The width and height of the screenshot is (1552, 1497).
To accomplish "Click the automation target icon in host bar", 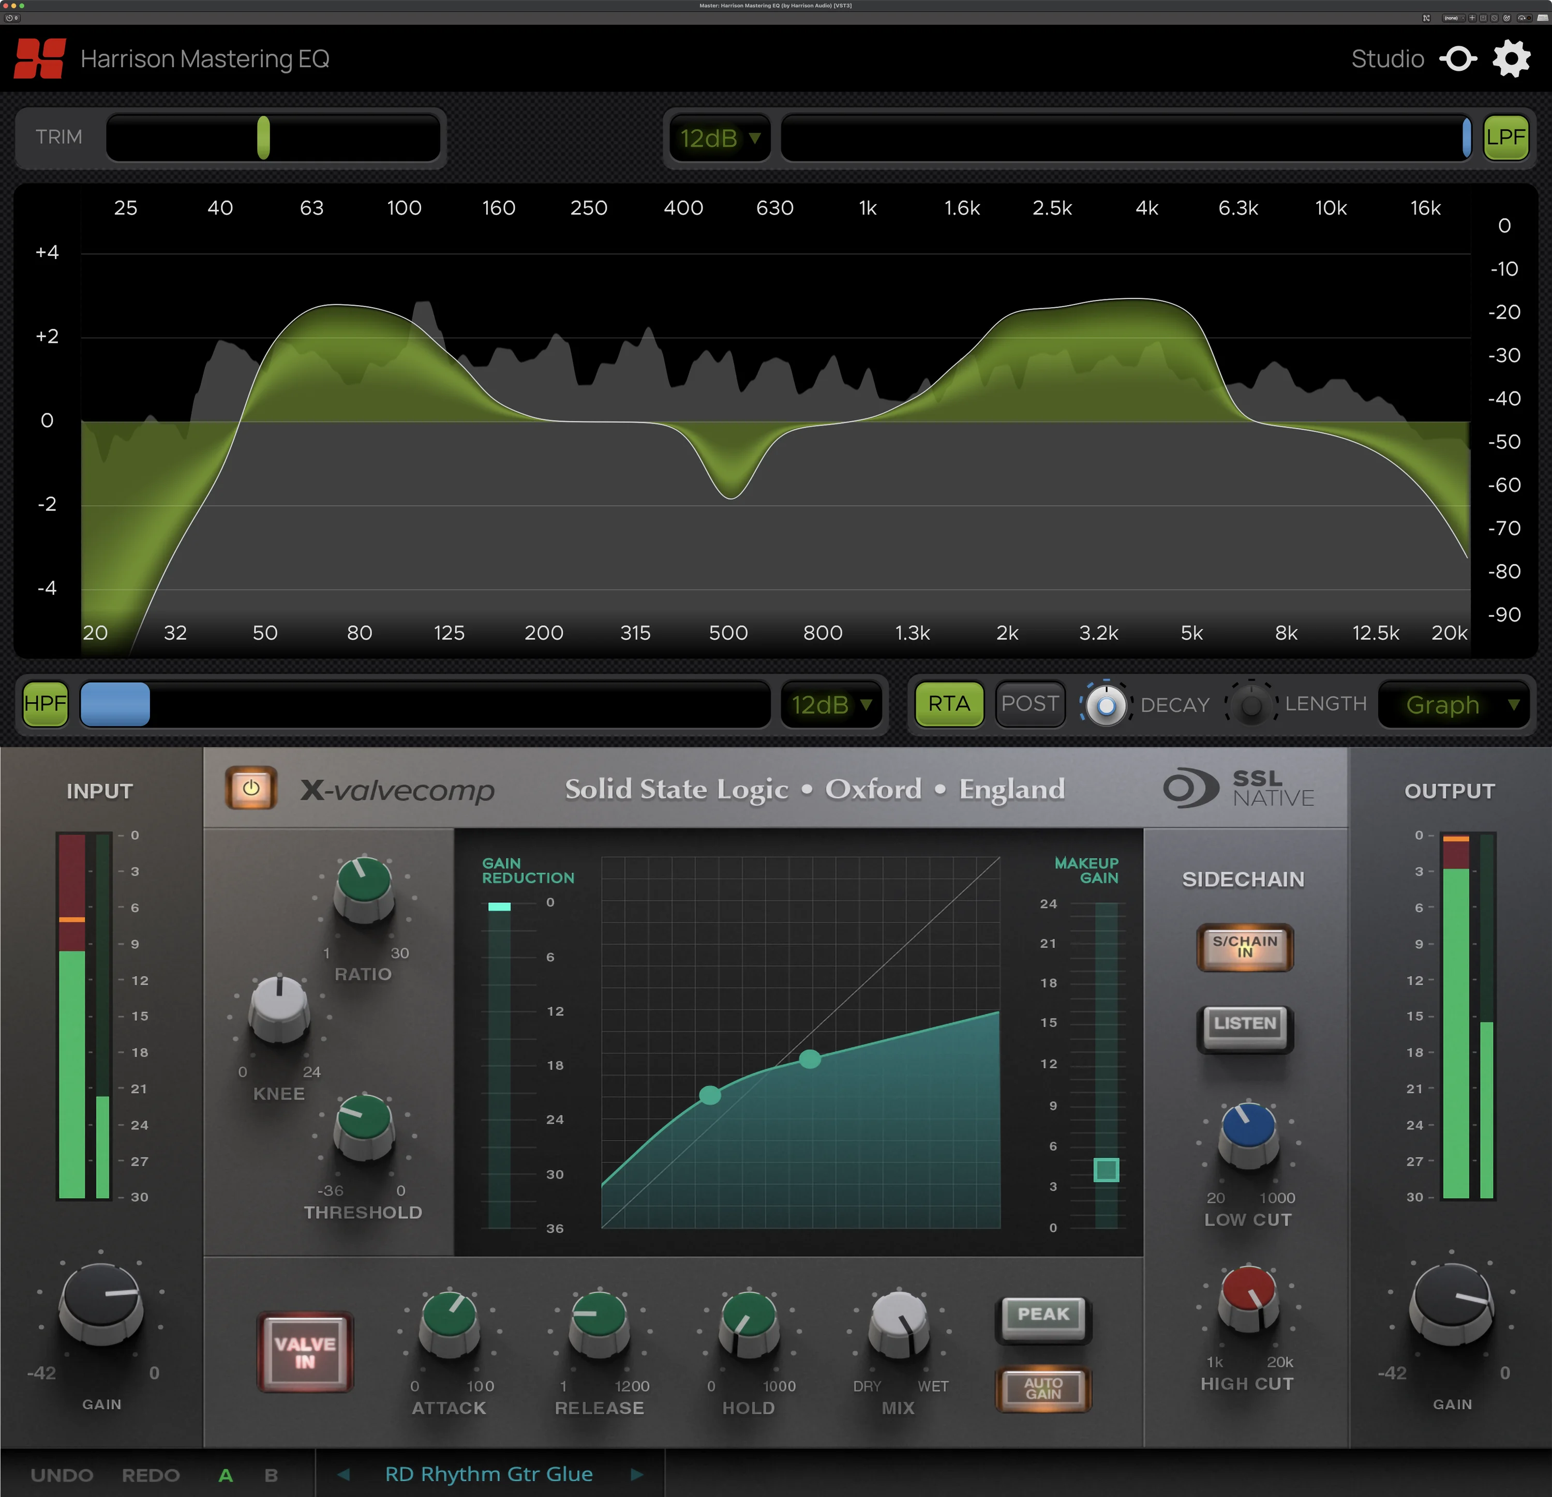I will coord(1507,18).
